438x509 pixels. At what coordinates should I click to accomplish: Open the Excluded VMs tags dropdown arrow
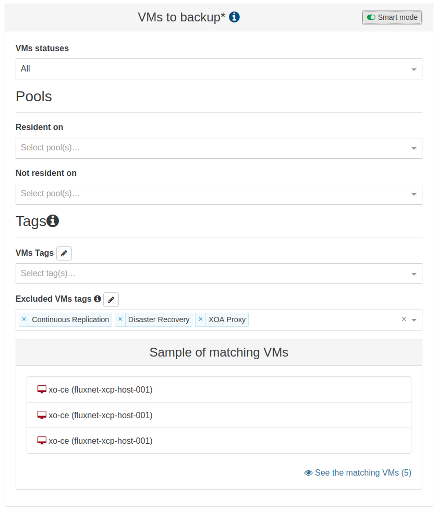[414, 320]
